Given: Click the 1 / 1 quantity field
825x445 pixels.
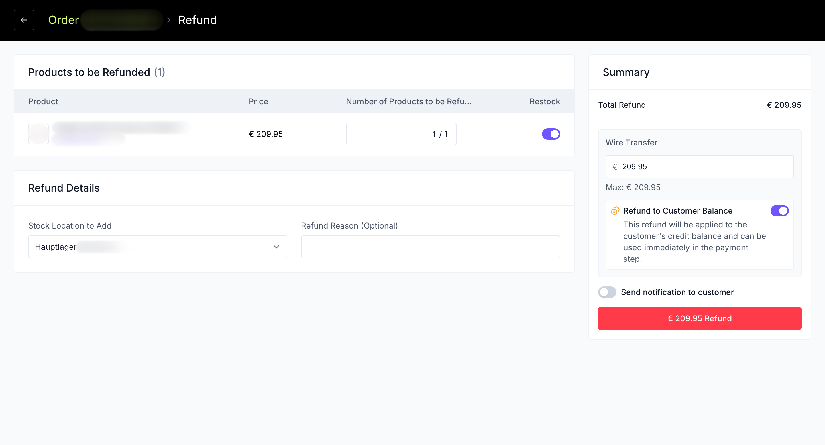Looking at the screenshot, I should (x=401, y=134).
